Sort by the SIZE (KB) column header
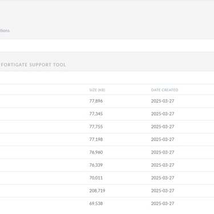 [97, 90]
